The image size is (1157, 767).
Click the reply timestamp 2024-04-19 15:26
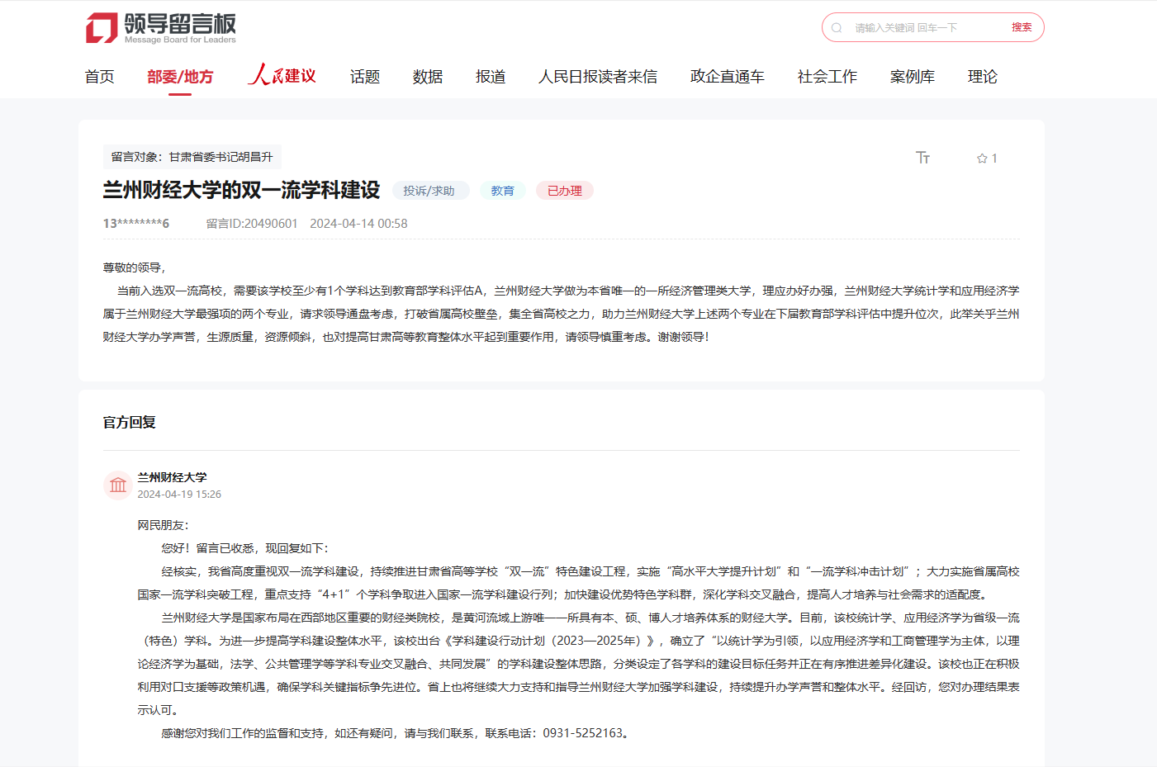pos(179,495)
